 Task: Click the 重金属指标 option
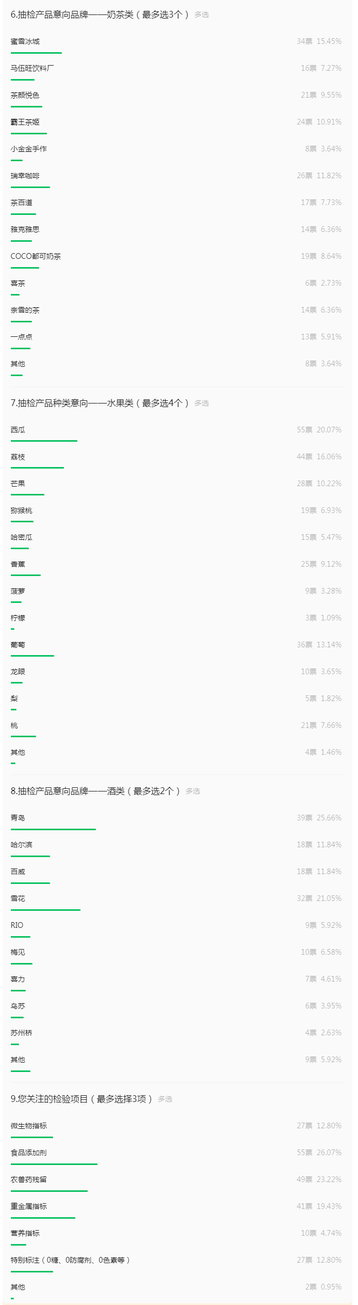(28, 1206)
